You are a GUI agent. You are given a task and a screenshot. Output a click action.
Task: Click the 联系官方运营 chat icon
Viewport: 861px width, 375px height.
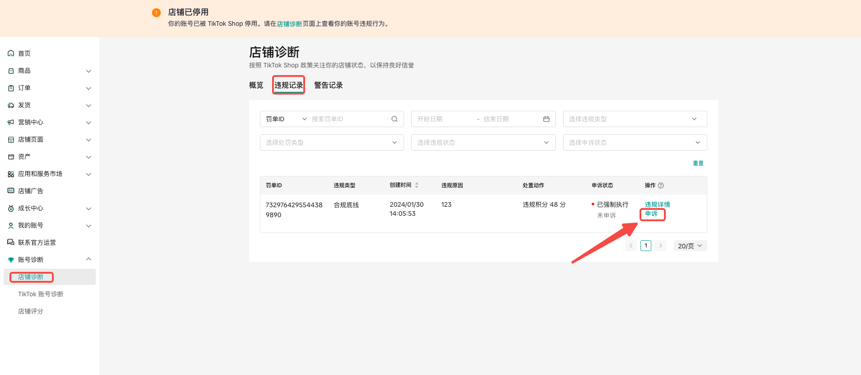[11, 242]
